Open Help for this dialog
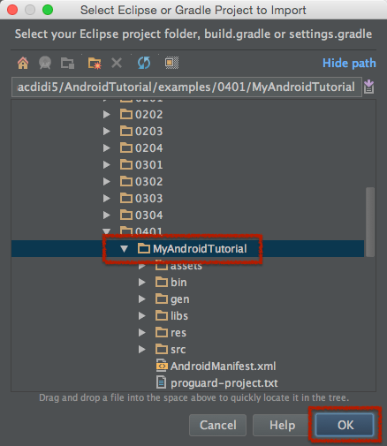387x446 pixels. click(282, 425)
